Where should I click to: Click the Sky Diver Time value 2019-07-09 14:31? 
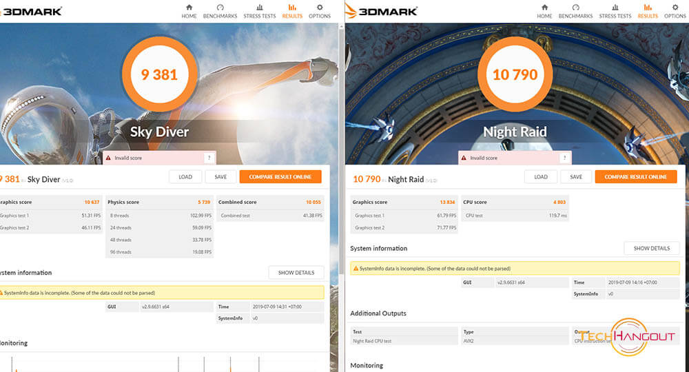click(277, 307)
